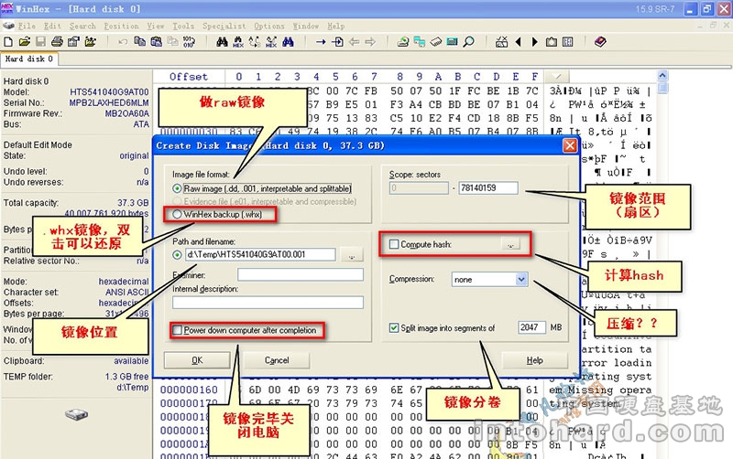Open the Tools menu
The image size is (733, 459).
coord(183,27)
